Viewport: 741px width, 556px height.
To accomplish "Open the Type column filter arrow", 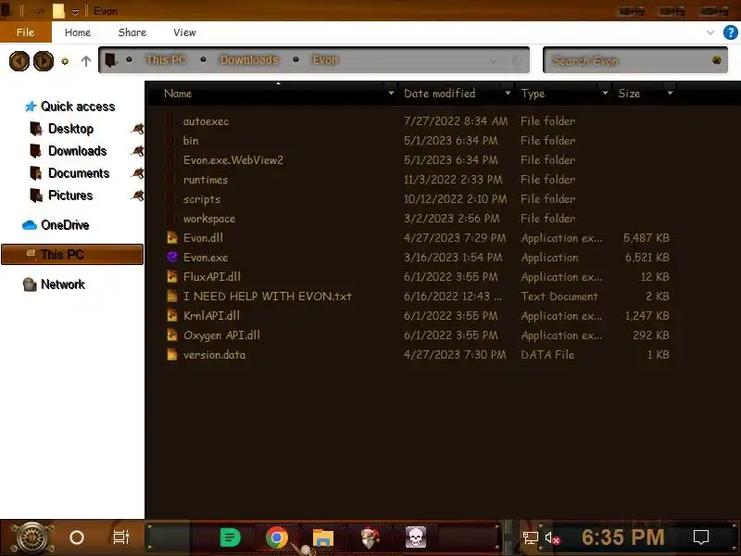I will click(x=605, y=94).
